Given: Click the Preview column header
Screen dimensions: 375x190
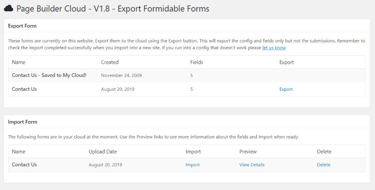Looking at the screenshot, I should [x=248, y=152].
